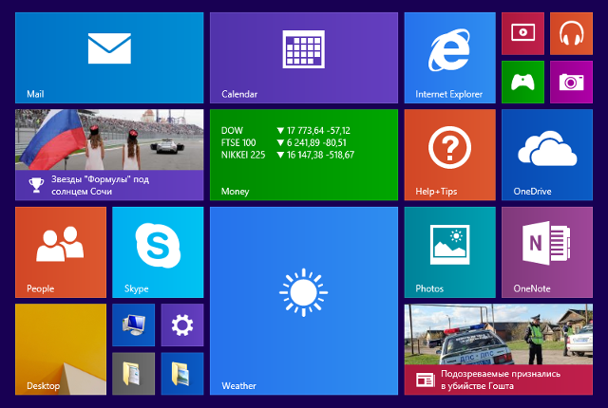The image size is (608, 408).
Task: Open the Desktop tile
Action: 61,349
